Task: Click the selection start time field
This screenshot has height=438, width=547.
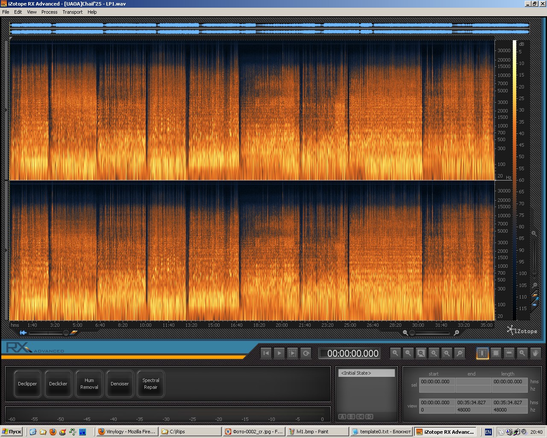Action: pos(437,382)
